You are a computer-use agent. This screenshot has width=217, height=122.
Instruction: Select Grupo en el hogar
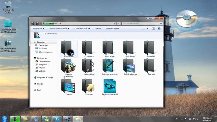[x=45, y=78]
